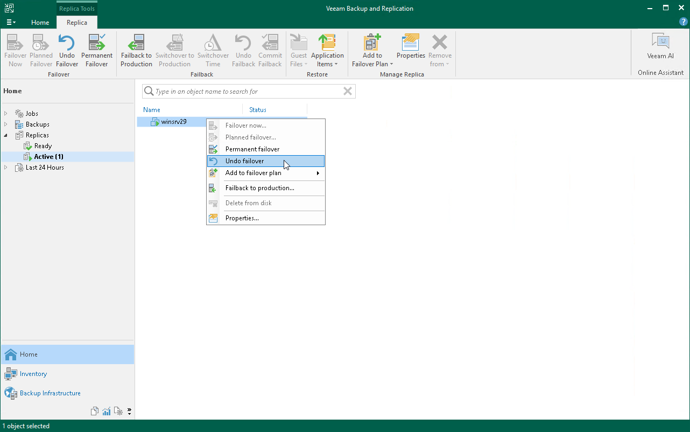Choose Failover now... in the context menu

(266, 126)
